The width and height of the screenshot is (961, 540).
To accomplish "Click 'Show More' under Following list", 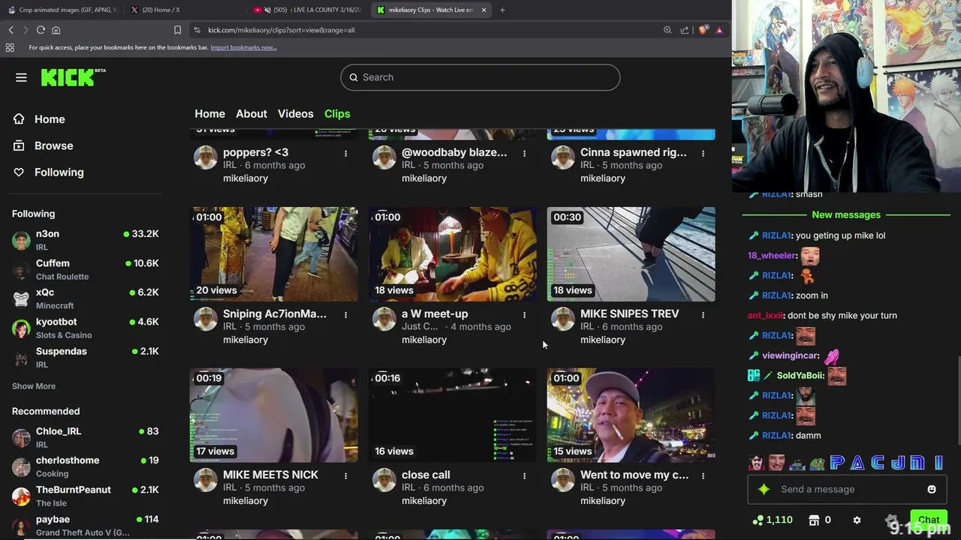I will [x=34, y=386].
